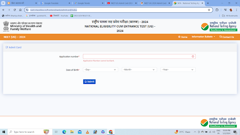Open the All Bookmarks folder
The image size is (240, 135).
point(230,16)
